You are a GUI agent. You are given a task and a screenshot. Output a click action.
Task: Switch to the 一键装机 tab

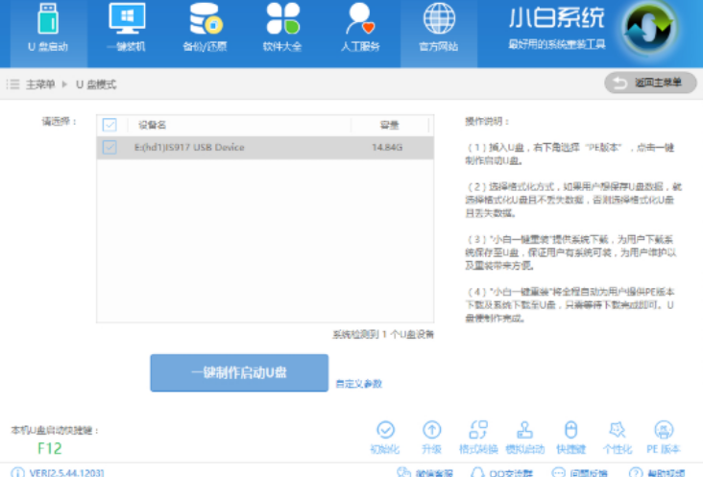click(x=126, y=29)
